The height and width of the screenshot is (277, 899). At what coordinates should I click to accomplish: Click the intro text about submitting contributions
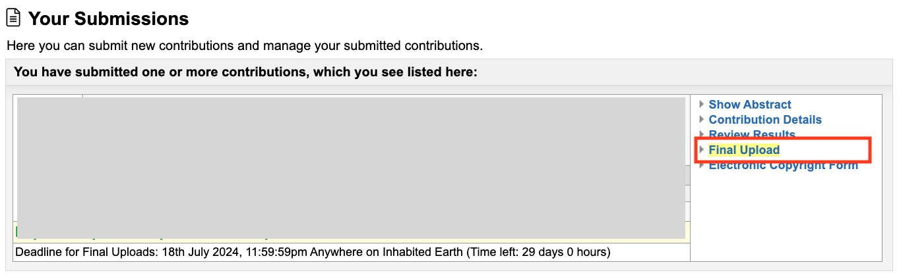[245, 46]
